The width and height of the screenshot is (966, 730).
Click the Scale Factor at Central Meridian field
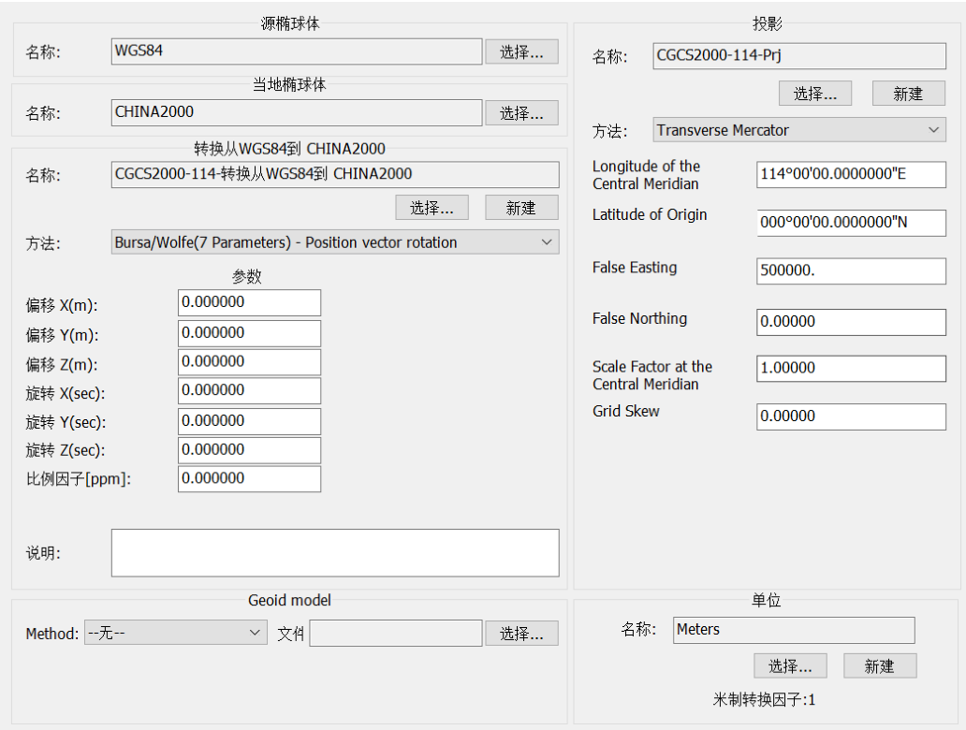[x=851, y=369]
